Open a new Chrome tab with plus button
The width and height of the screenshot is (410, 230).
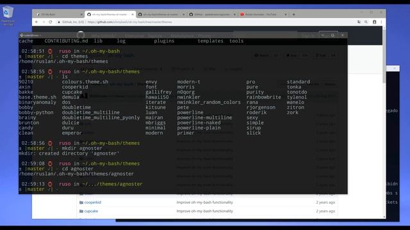(x=293, y=14)
